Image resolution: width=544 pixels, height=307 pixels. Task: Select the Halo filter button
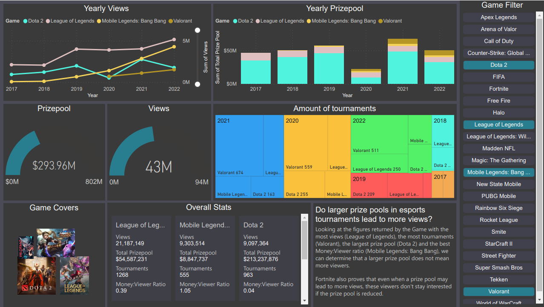pos(498,113)
